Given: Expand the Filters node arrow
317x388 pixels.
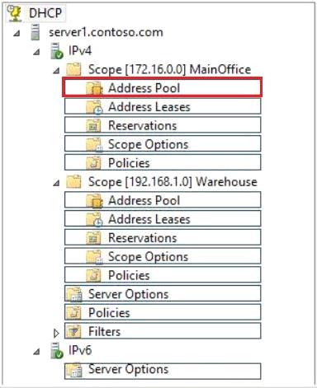Looking at the screenshot, I should click(x=56, y=333).
